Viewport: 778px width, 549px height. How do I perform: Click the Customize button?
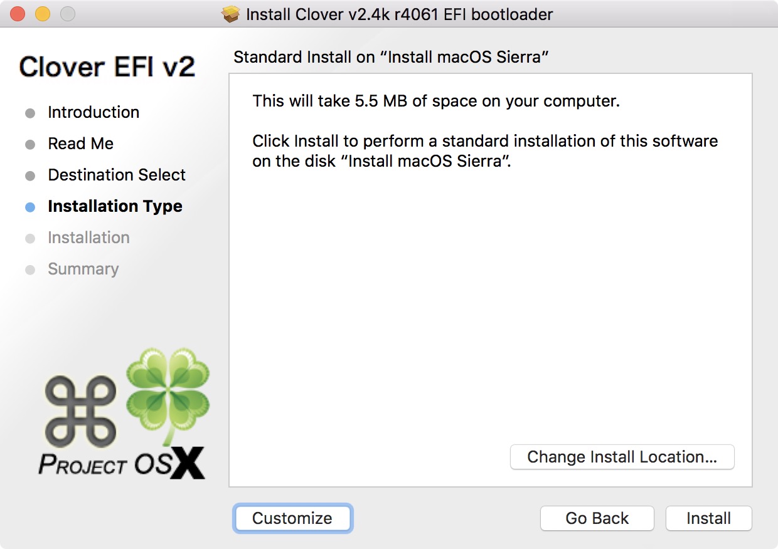click(292, 518)
